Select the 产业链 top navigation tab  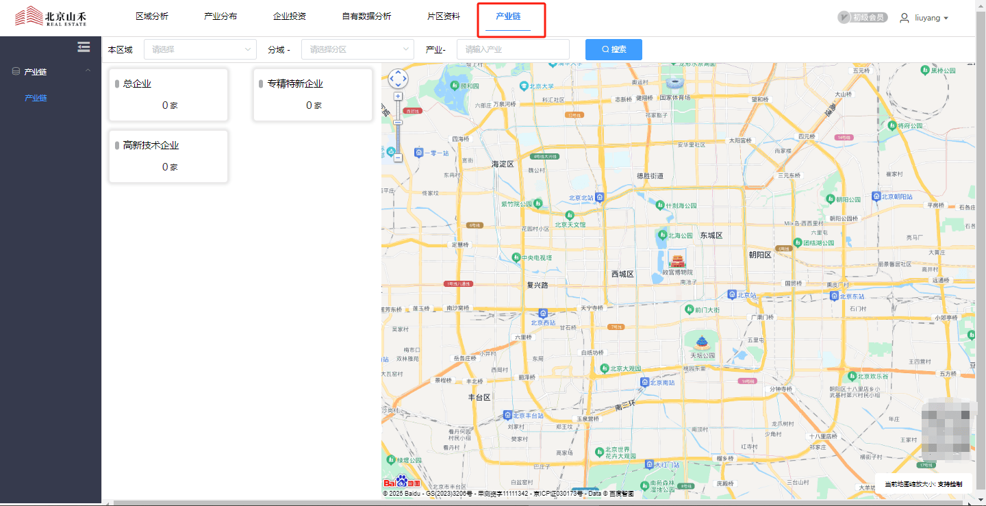click(508, 16)
